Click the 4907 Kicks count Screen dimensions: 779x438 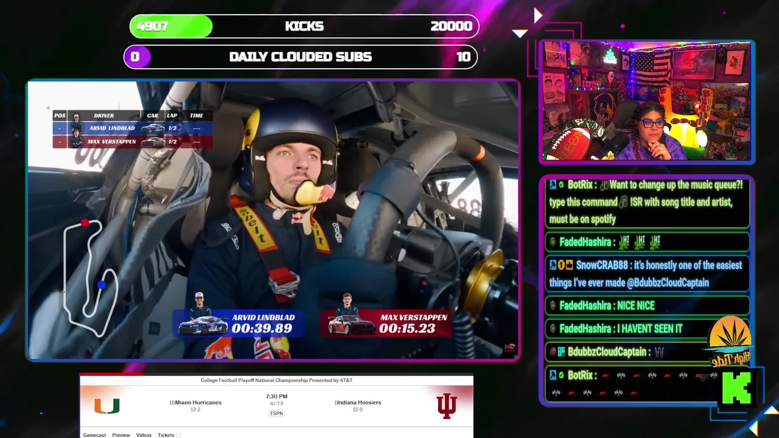tap(153, 26)
